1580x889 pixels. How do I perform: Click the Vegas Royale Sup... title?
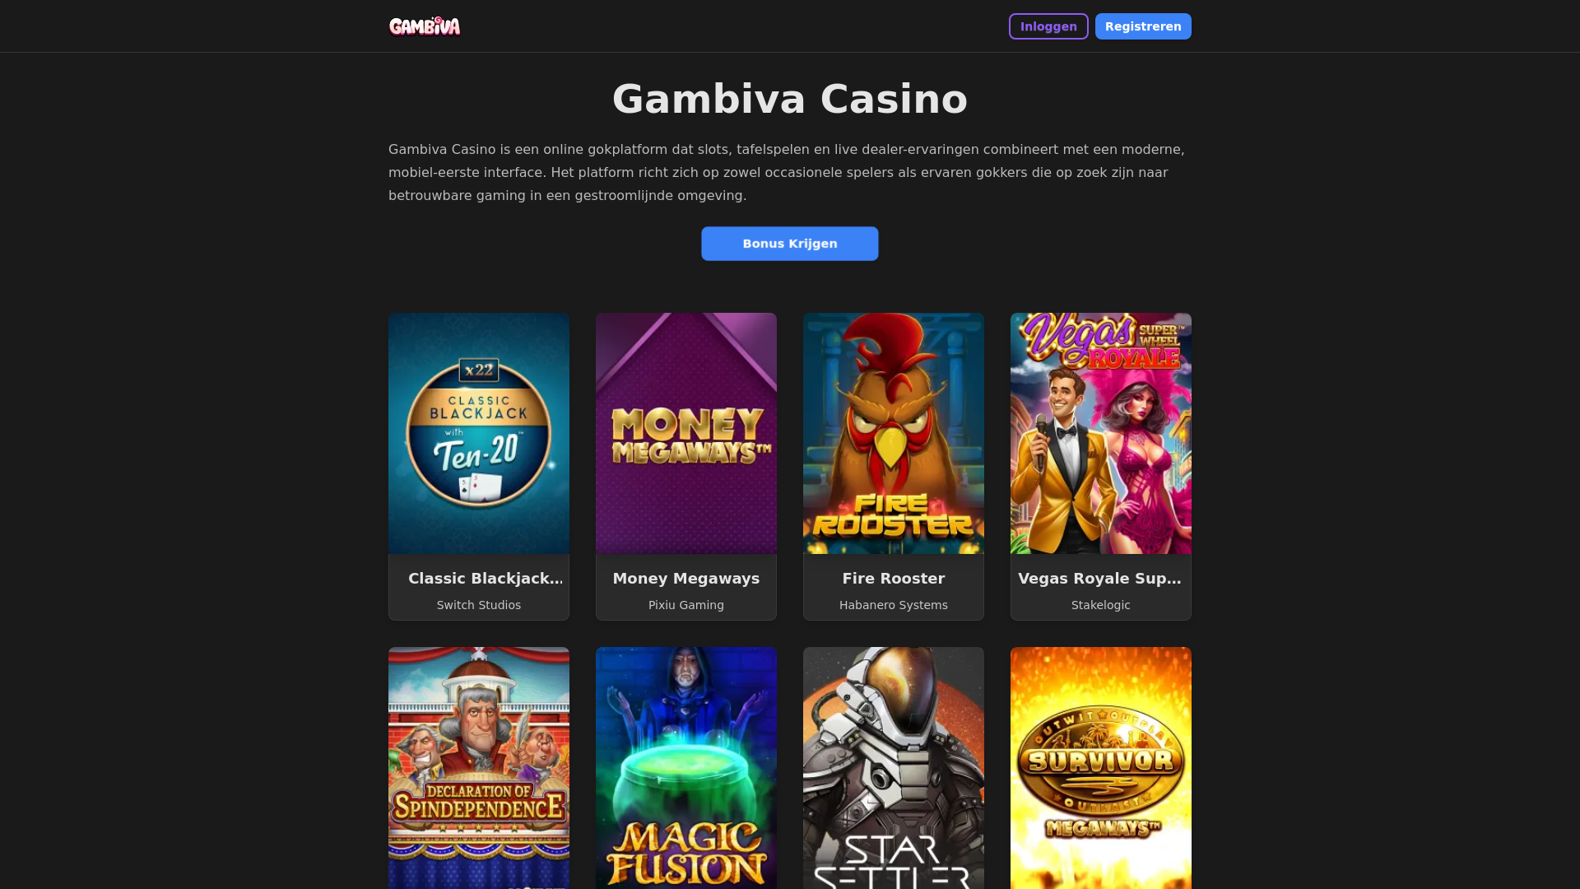(1100, 579)
